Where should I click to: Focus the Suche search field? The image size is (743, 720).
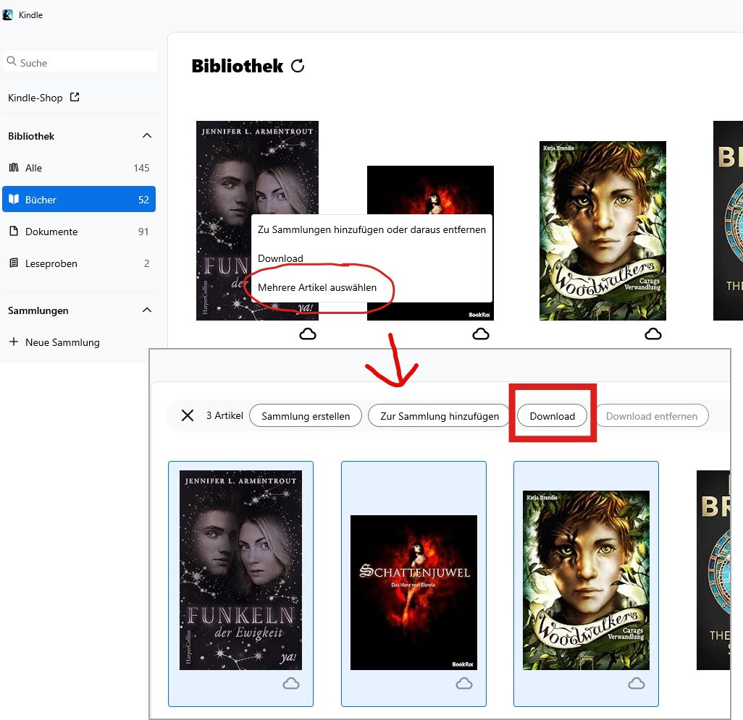80,62
